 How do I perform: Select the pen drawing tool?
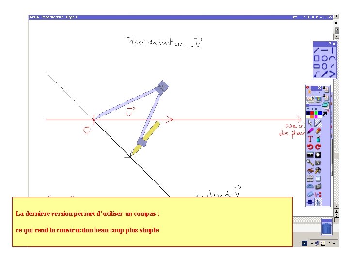coord(318,123)
